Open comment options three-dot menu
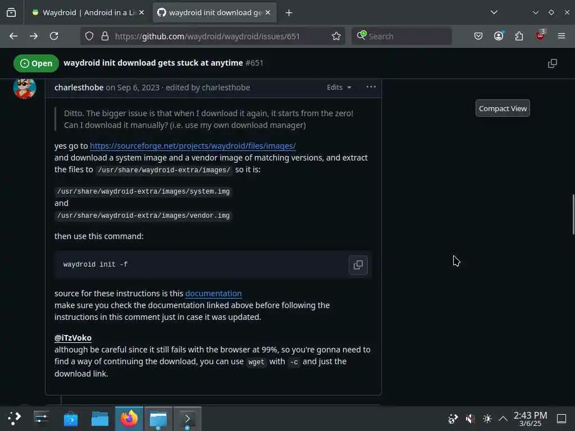 tap(371, 87)
